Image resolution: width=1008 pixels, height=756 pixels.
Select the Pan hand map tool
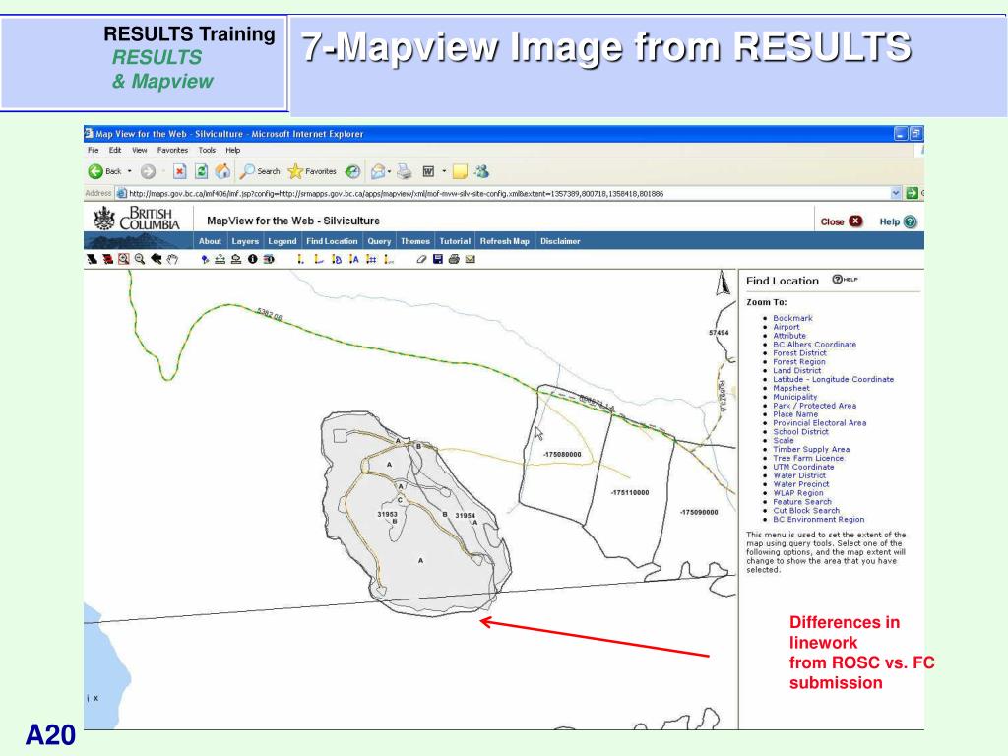click(x=172, y=259)
